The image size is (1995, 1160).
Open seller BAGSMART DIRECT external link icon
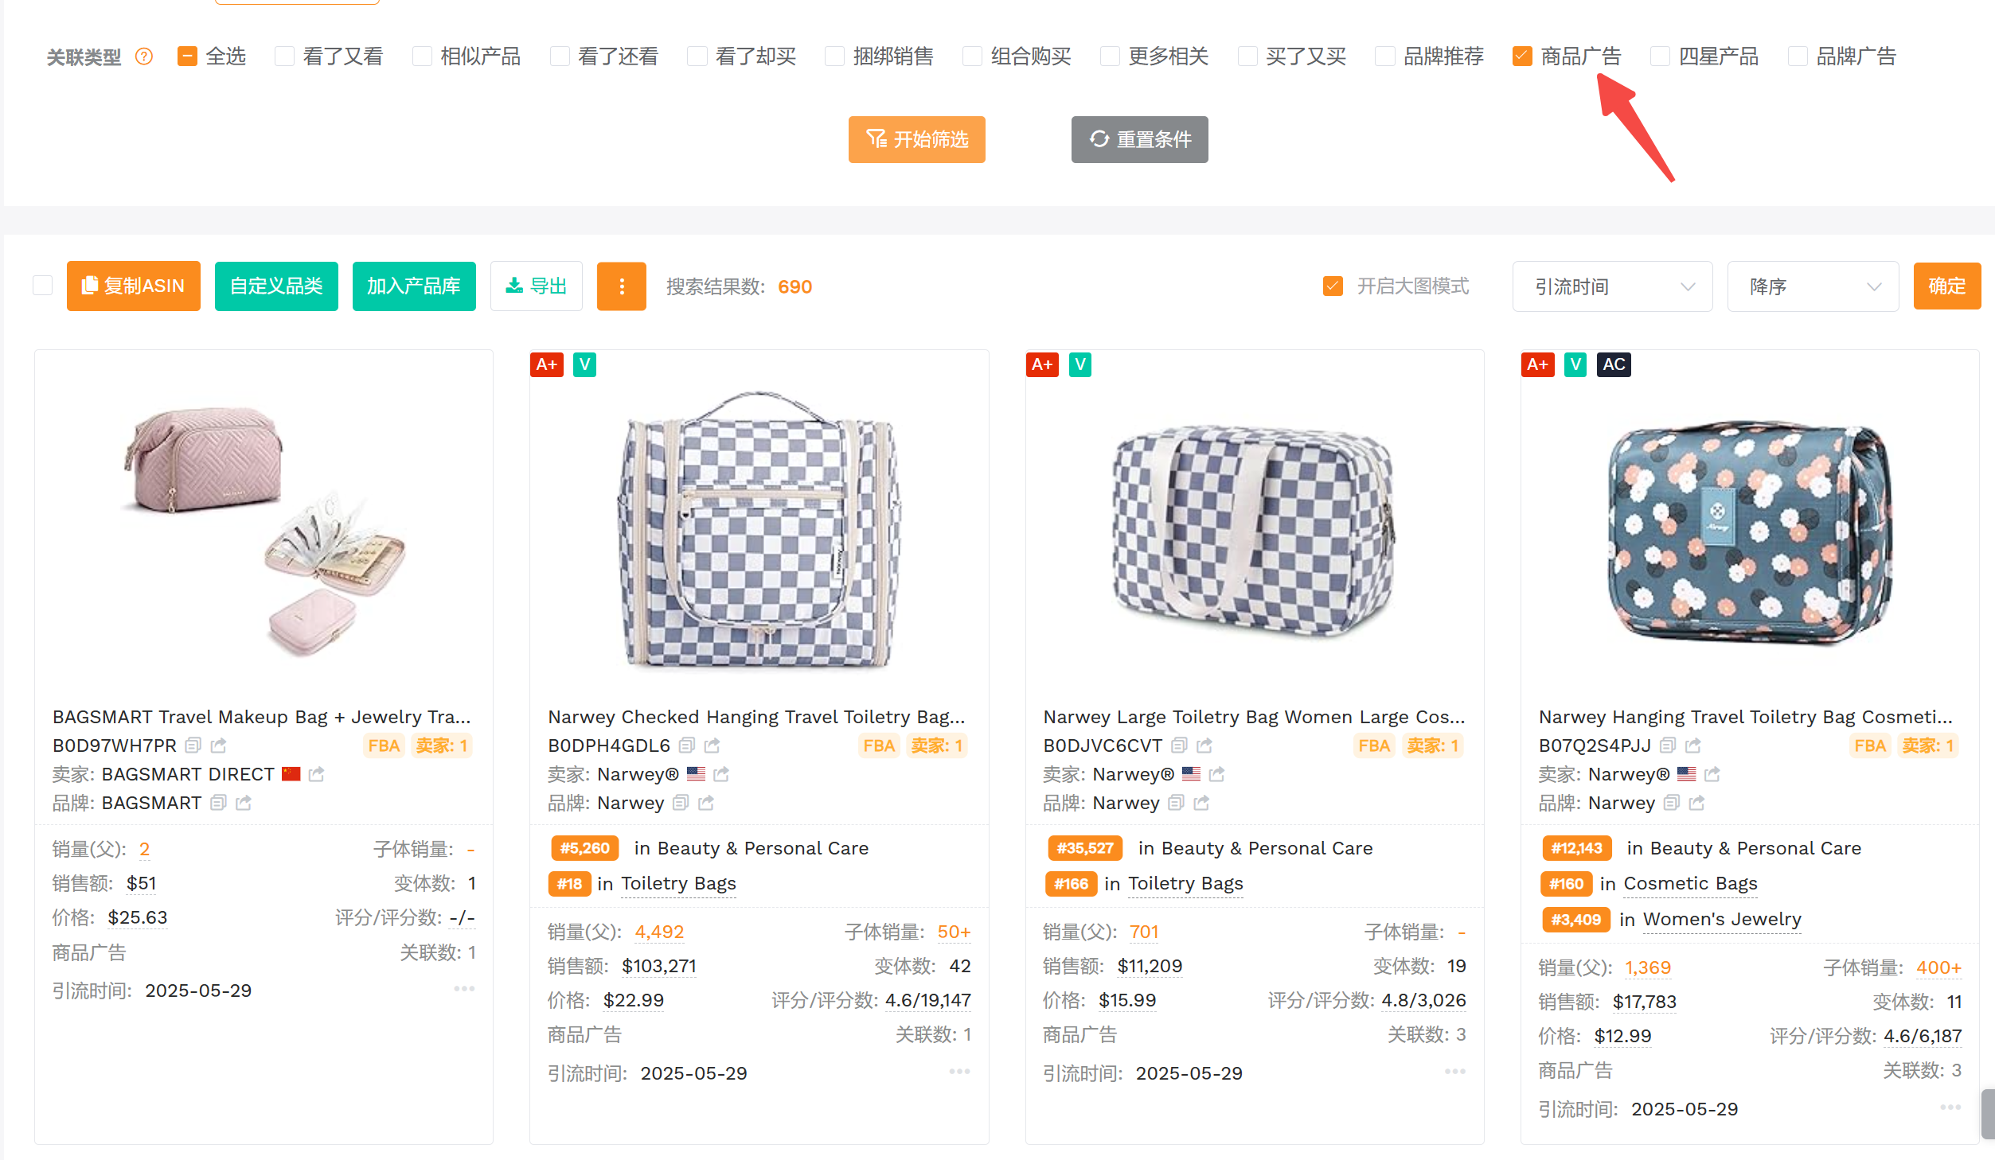[317, 774]
